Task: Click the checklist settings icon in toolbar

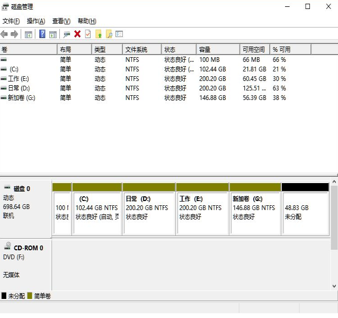Action: 119,34
